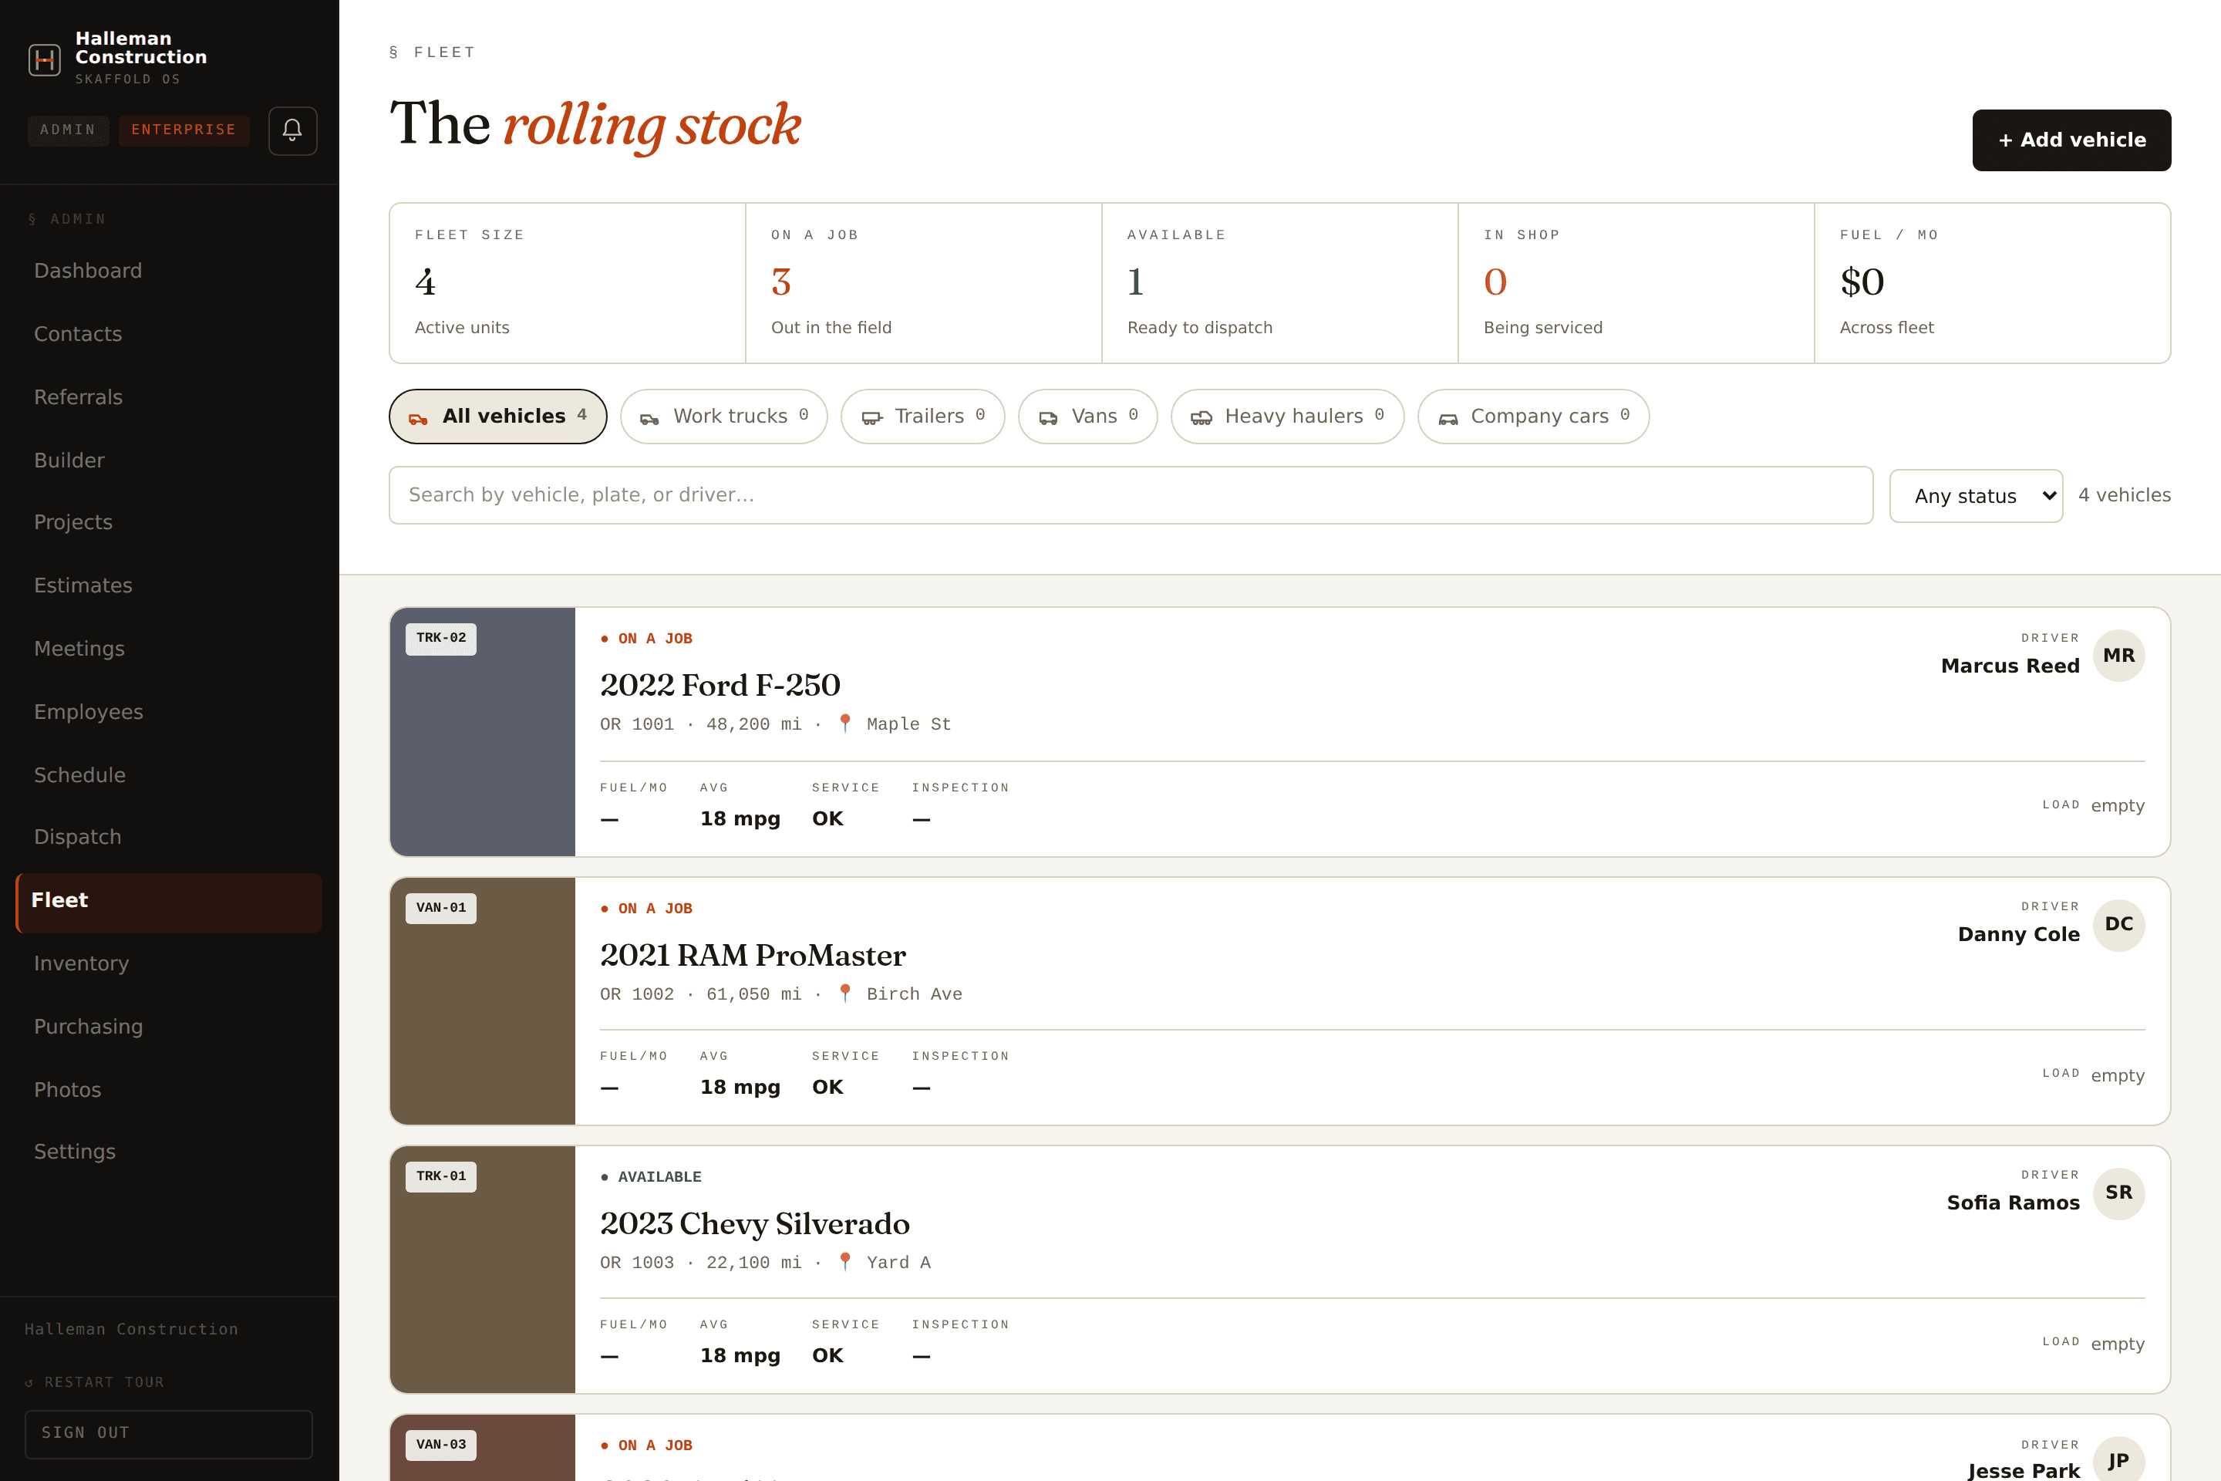
Task: Click the Sofia Ramos SR avatar
Action: [x=2119, y=1193]
